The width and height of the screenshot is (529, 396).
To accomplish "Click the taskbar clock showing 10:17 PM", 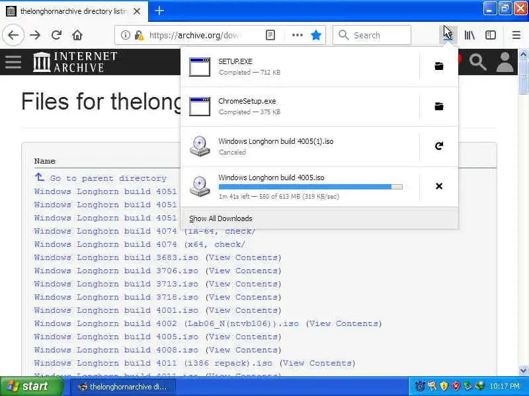I will (505, 386).
